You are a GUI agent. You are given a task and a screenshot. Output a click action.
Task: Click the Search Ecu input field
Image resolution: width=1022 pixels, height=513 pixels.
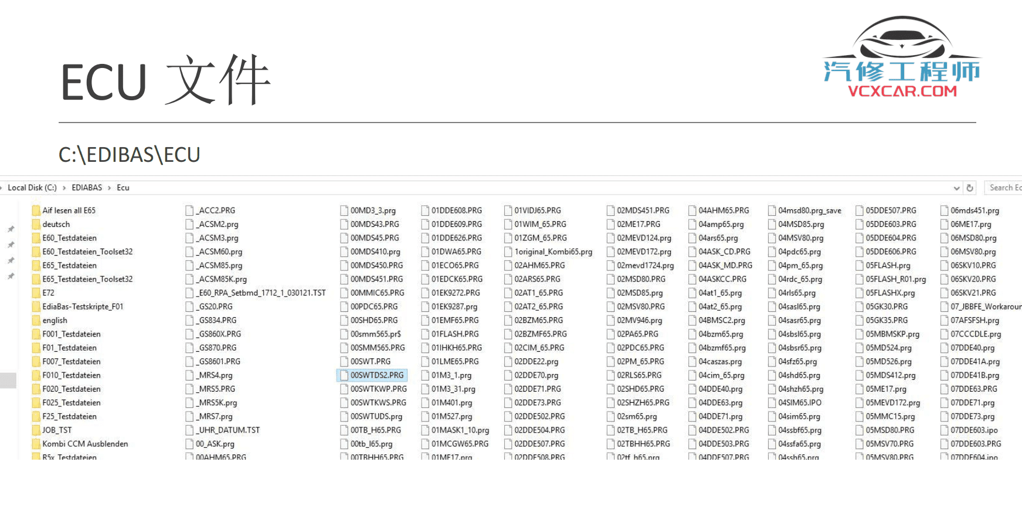click(x=1005, y=188)
